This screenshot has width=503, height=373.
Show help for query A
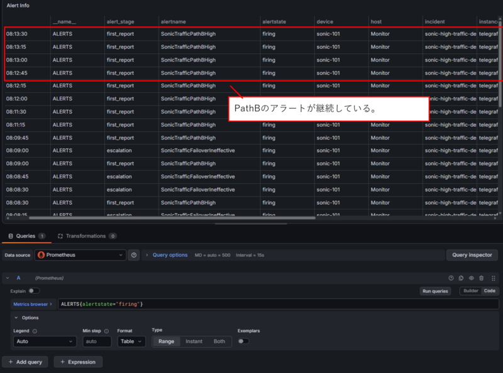451,278
